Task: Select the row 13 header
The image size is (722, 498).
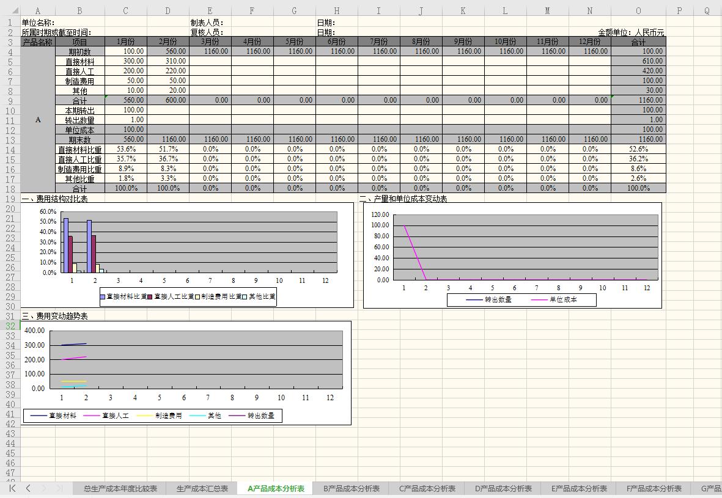Action: click(10, 140)
